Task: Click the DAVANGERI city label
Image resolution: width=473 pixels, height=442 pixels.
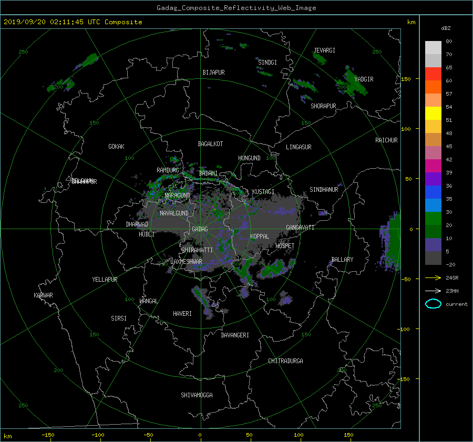Action: click(235, 335)
